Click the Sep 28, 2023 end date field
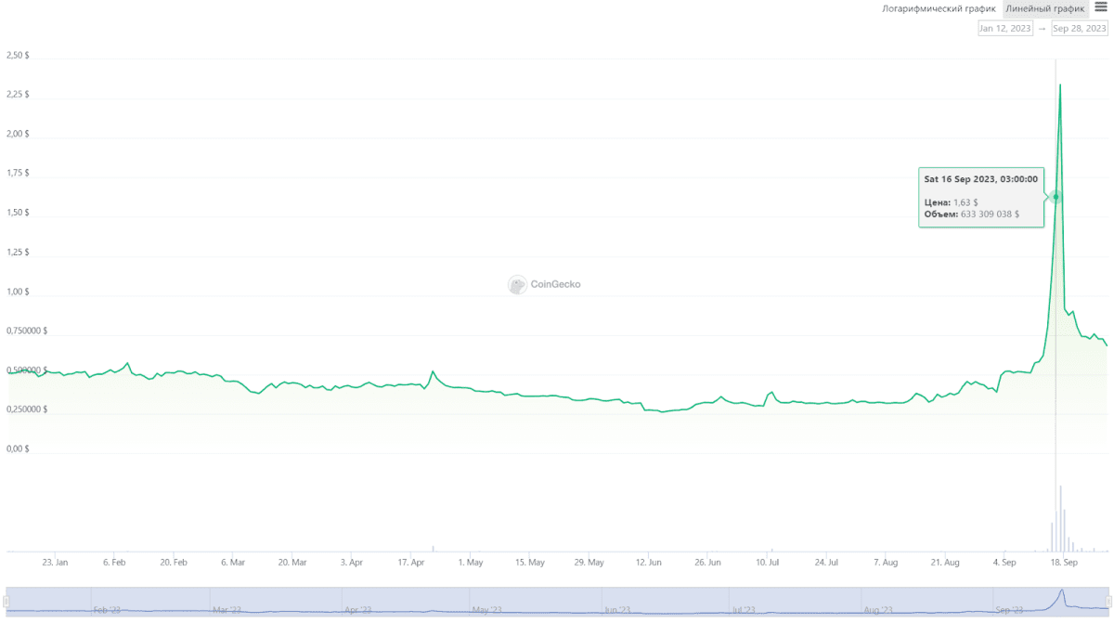Screen dimensions: 1114x623 click(1079, 28)
